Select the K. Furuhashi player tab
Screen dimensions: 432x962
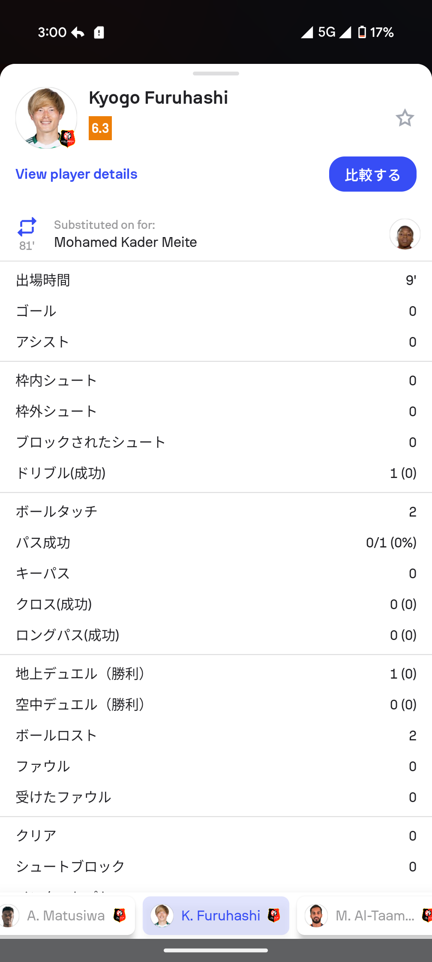coord(216,915)
